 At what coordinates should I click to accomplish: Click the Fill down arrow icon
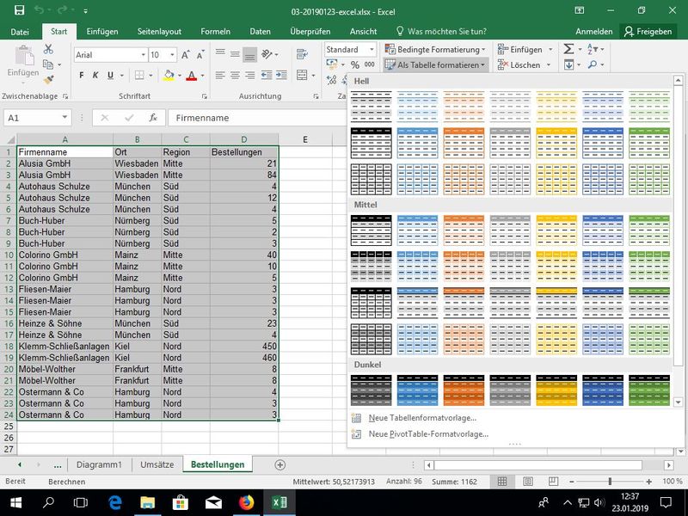pyautogui.click(x=568, y=65)
